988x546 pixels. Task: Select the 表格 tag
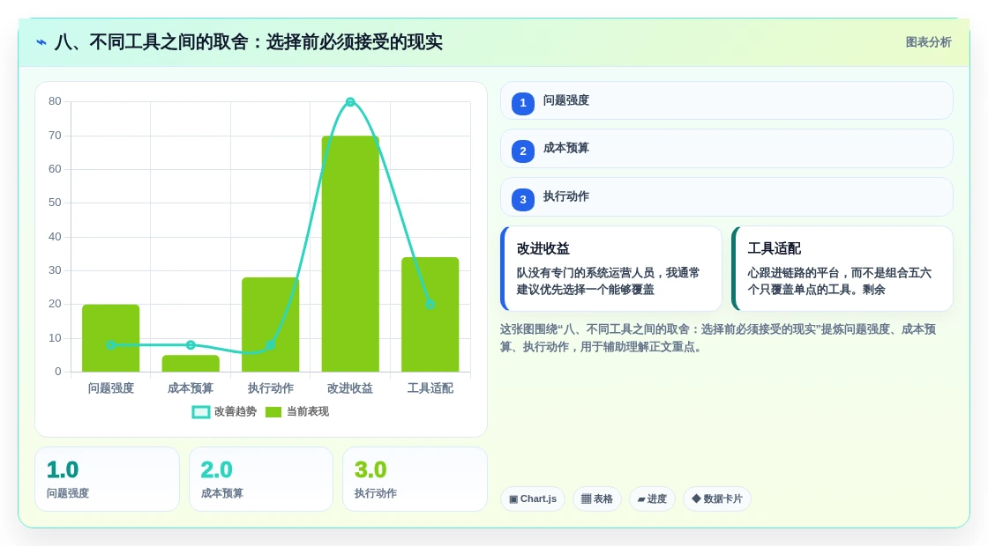tap(597, 498)
